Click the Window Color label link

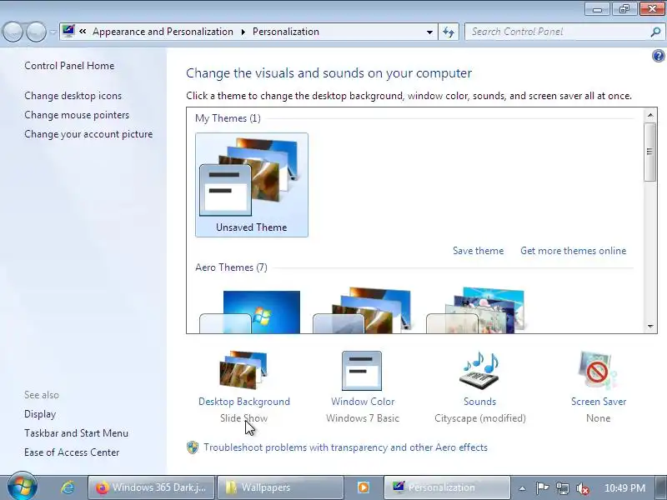[363, 402]
